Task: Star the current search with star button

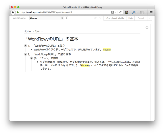Action: coord(66,18)
